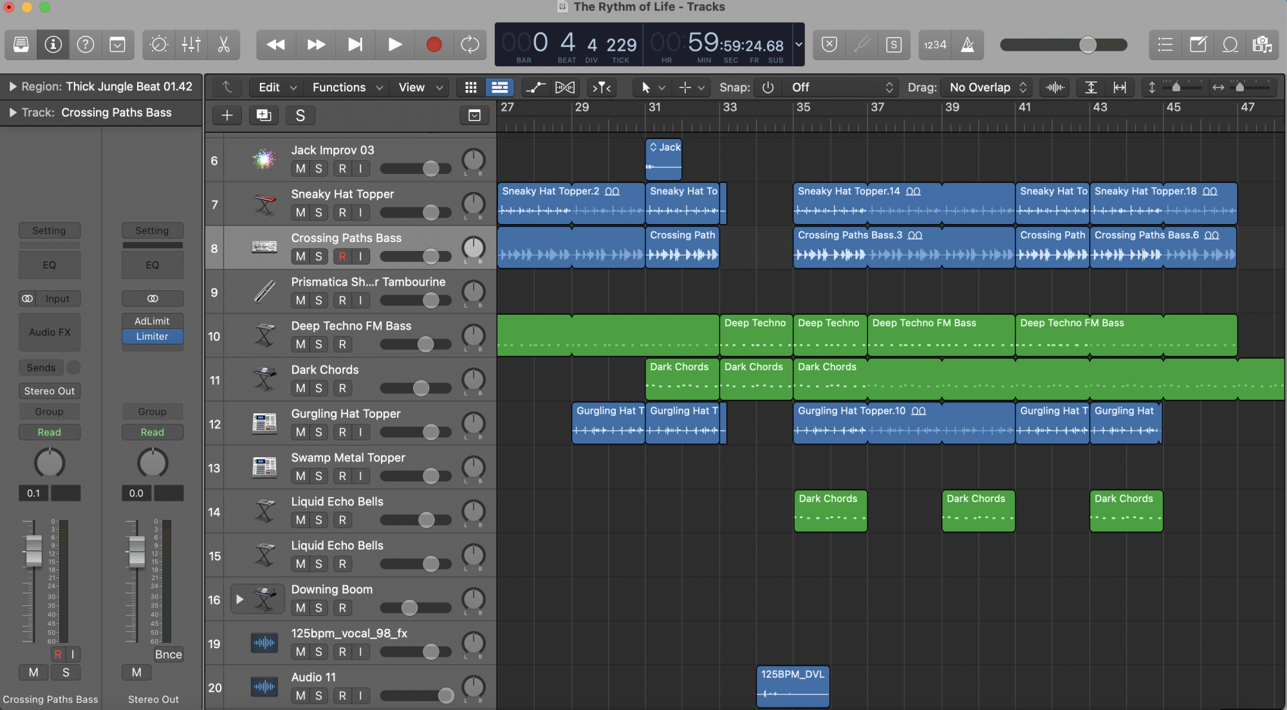Open the List Editors icon

[1165, 44]
